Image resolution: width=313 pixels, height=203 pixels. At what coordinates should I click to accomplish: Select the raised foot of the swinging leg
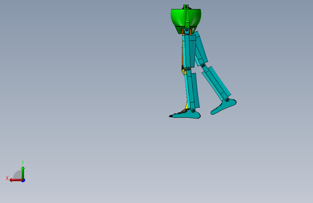coord(223,107)
